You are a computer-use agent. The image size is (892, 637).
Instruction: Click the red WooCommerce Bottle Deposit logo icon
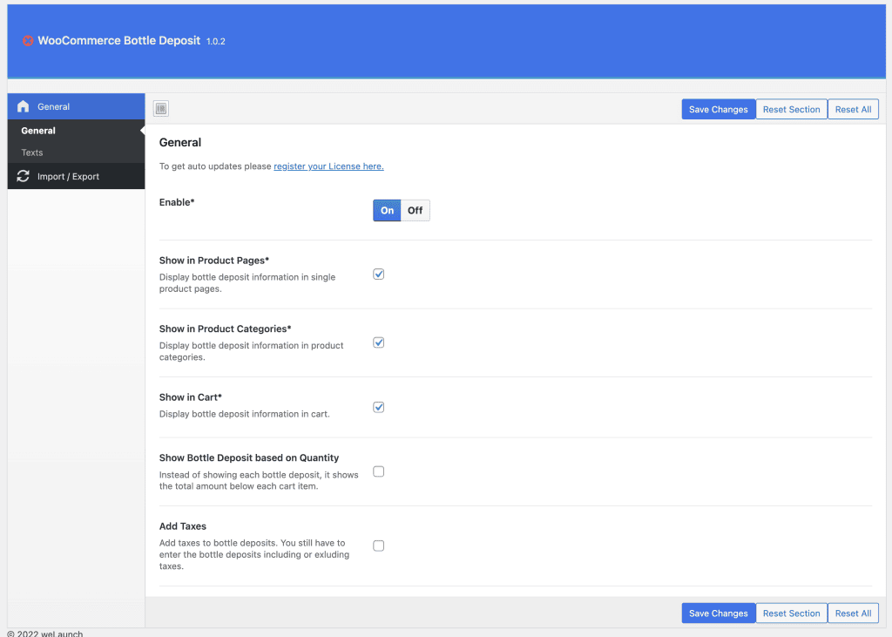(x=27, y=41)
